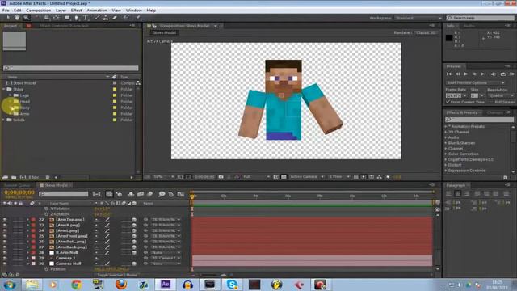Collapse the Steve folder in Project panel
This screenshot has width=517, height=291.
tap(4, 89)
